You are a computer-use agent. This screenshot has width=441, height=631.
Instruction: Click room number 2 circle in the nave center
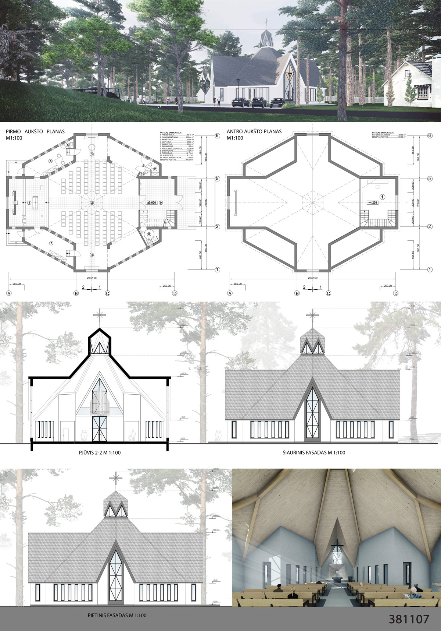tap(93, 203)
